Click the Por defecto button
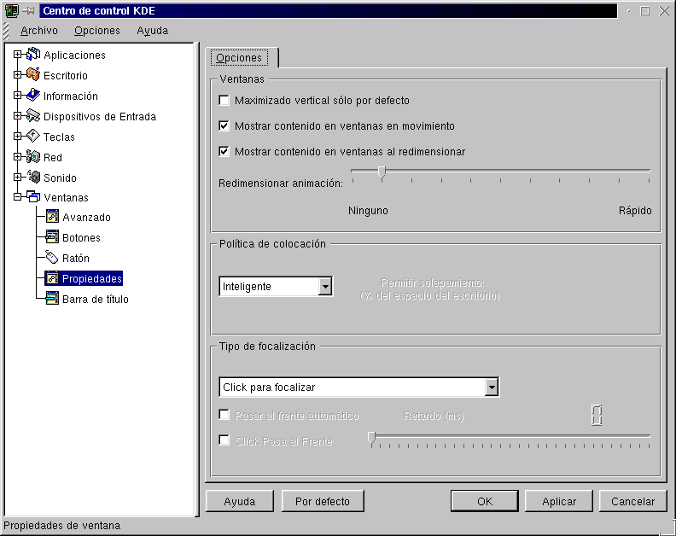The width and height of the screenshot is (676, 536). click(x=323, y=501)
